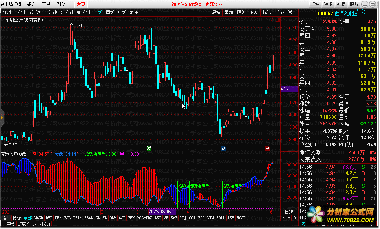Click the red diamond icon above chart
This screenshot has height=229, width=380.
pos(273,20)
